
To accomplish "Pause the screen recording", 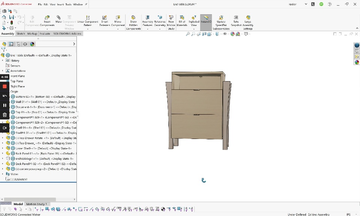I will pyautogui.click(x=4, y=105).
